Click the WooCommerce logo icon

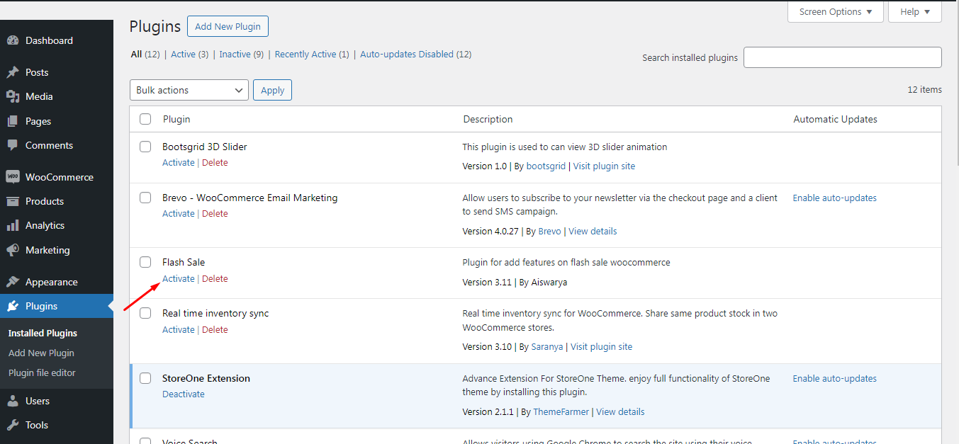[13, 177]
